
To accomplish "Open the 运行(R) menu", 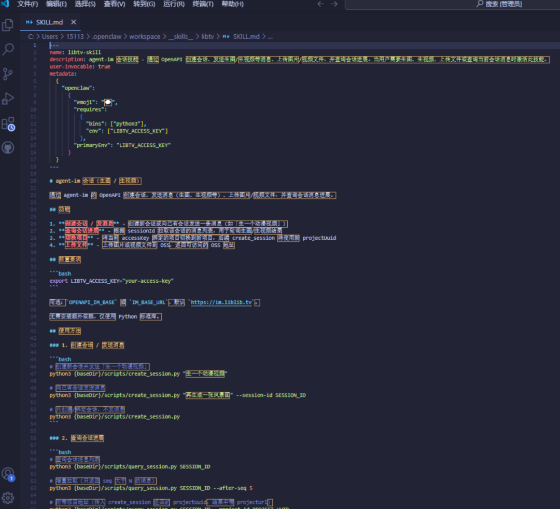I will point(174,4).
